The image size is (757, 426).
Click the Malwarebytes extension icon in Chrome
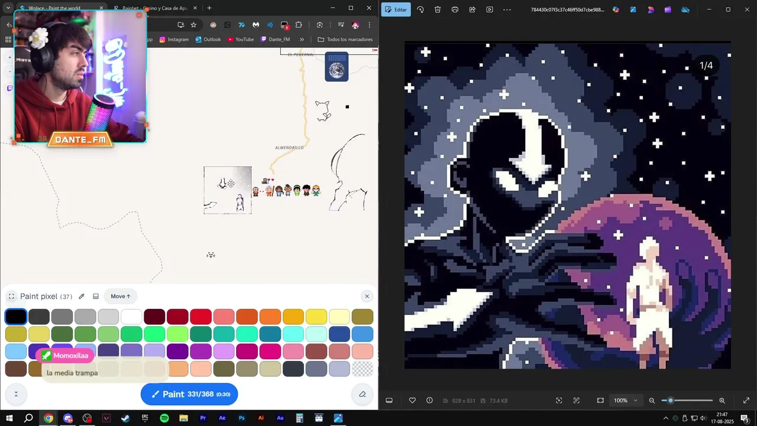[x=256, y=25]
